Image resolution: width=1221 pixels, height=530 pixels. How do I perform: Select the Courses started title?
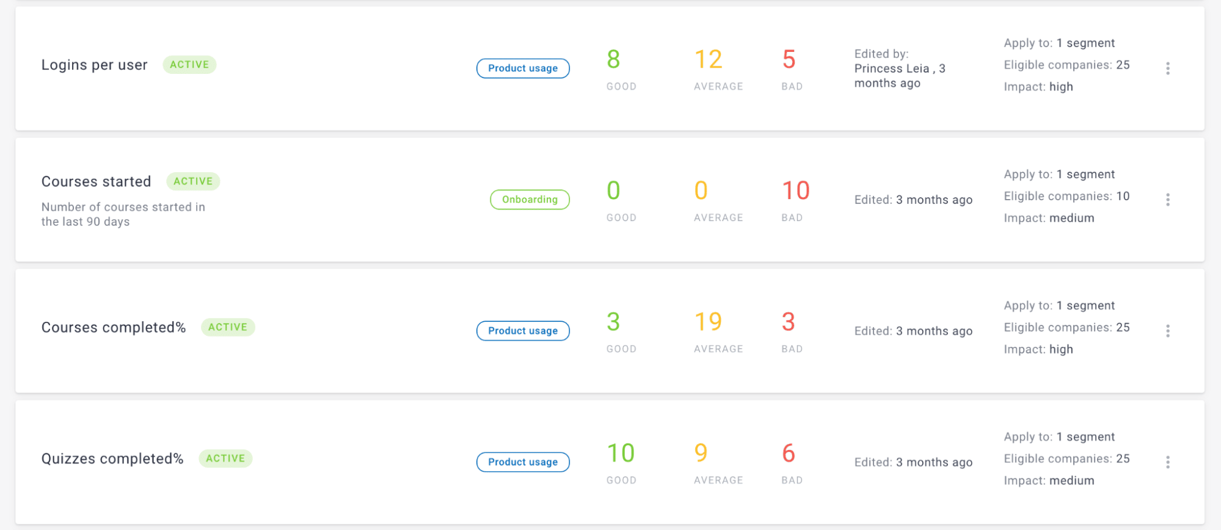pyautogui.click(x=96, y=181)
